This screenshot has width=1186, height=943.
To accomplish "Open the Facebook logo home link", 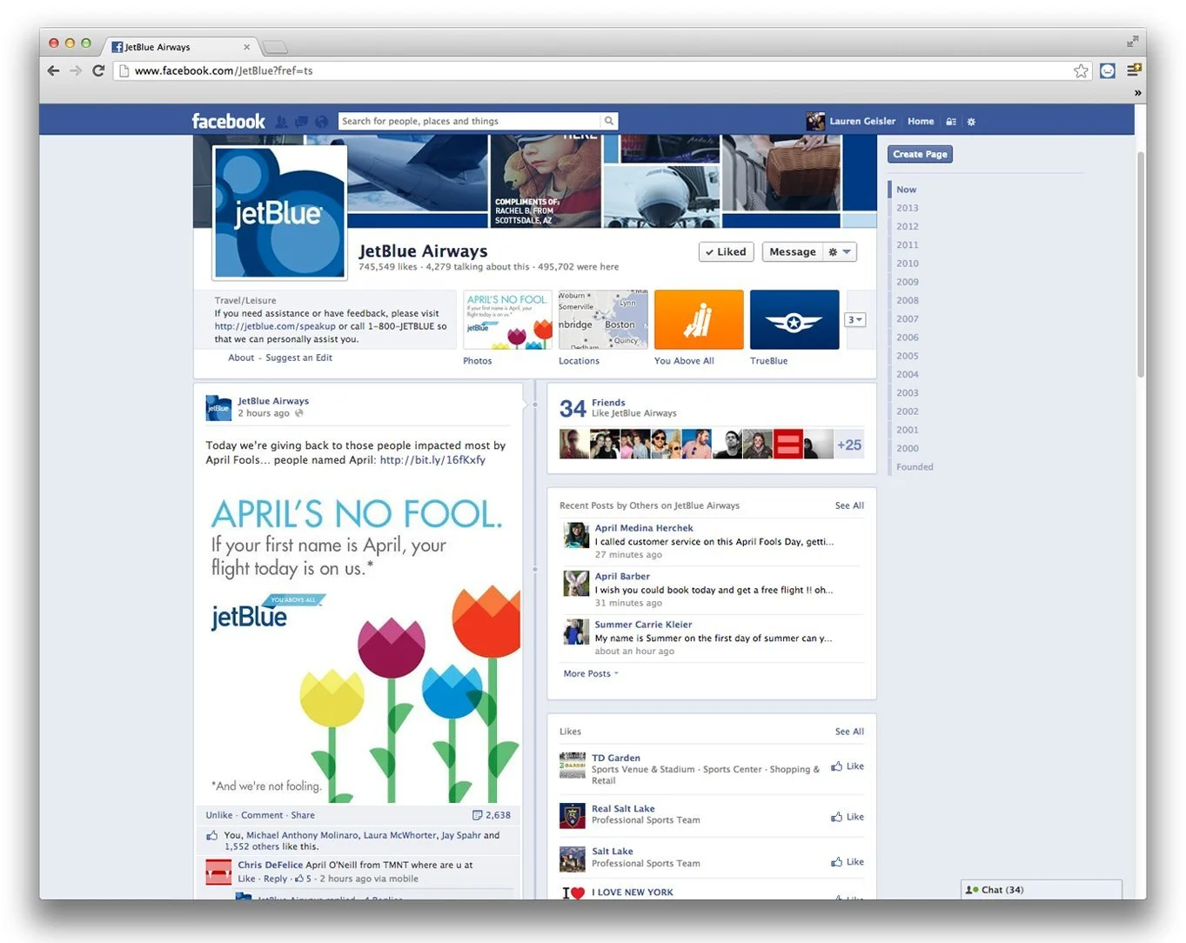I will (228, 121).
